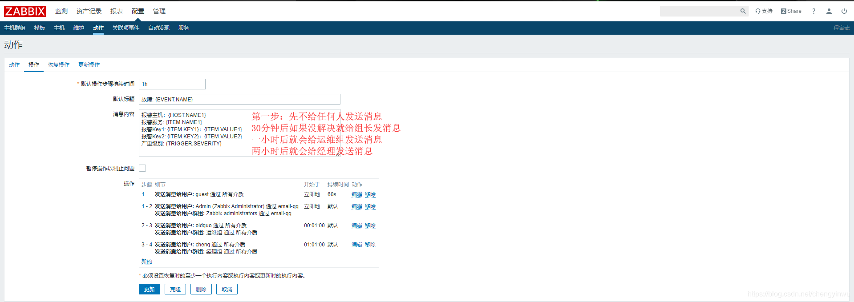854x302 pixels.
Task: Click the 更新 button
Action: pos(150,289)
